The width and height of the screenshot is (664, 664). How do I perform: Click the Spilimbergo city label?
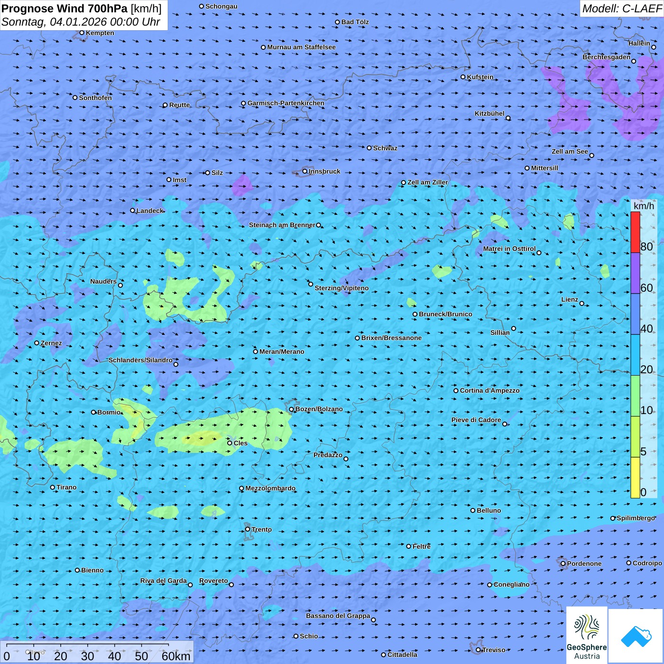[x=636, y=518]
